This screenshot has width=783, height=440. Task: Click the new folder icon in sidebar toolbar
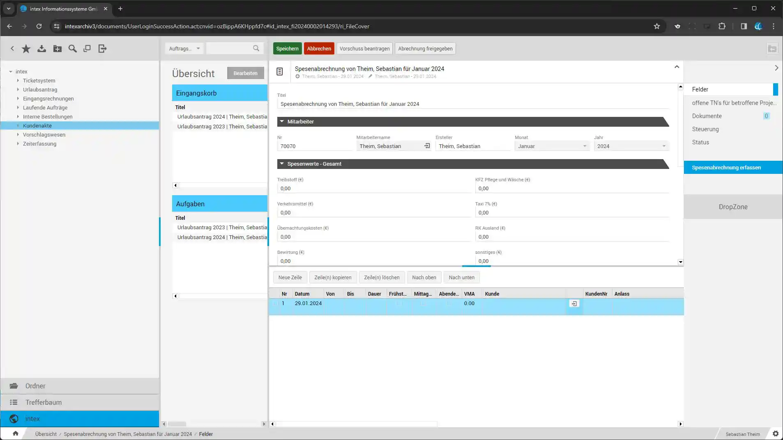pyautogui.click(x=58, y=49)
